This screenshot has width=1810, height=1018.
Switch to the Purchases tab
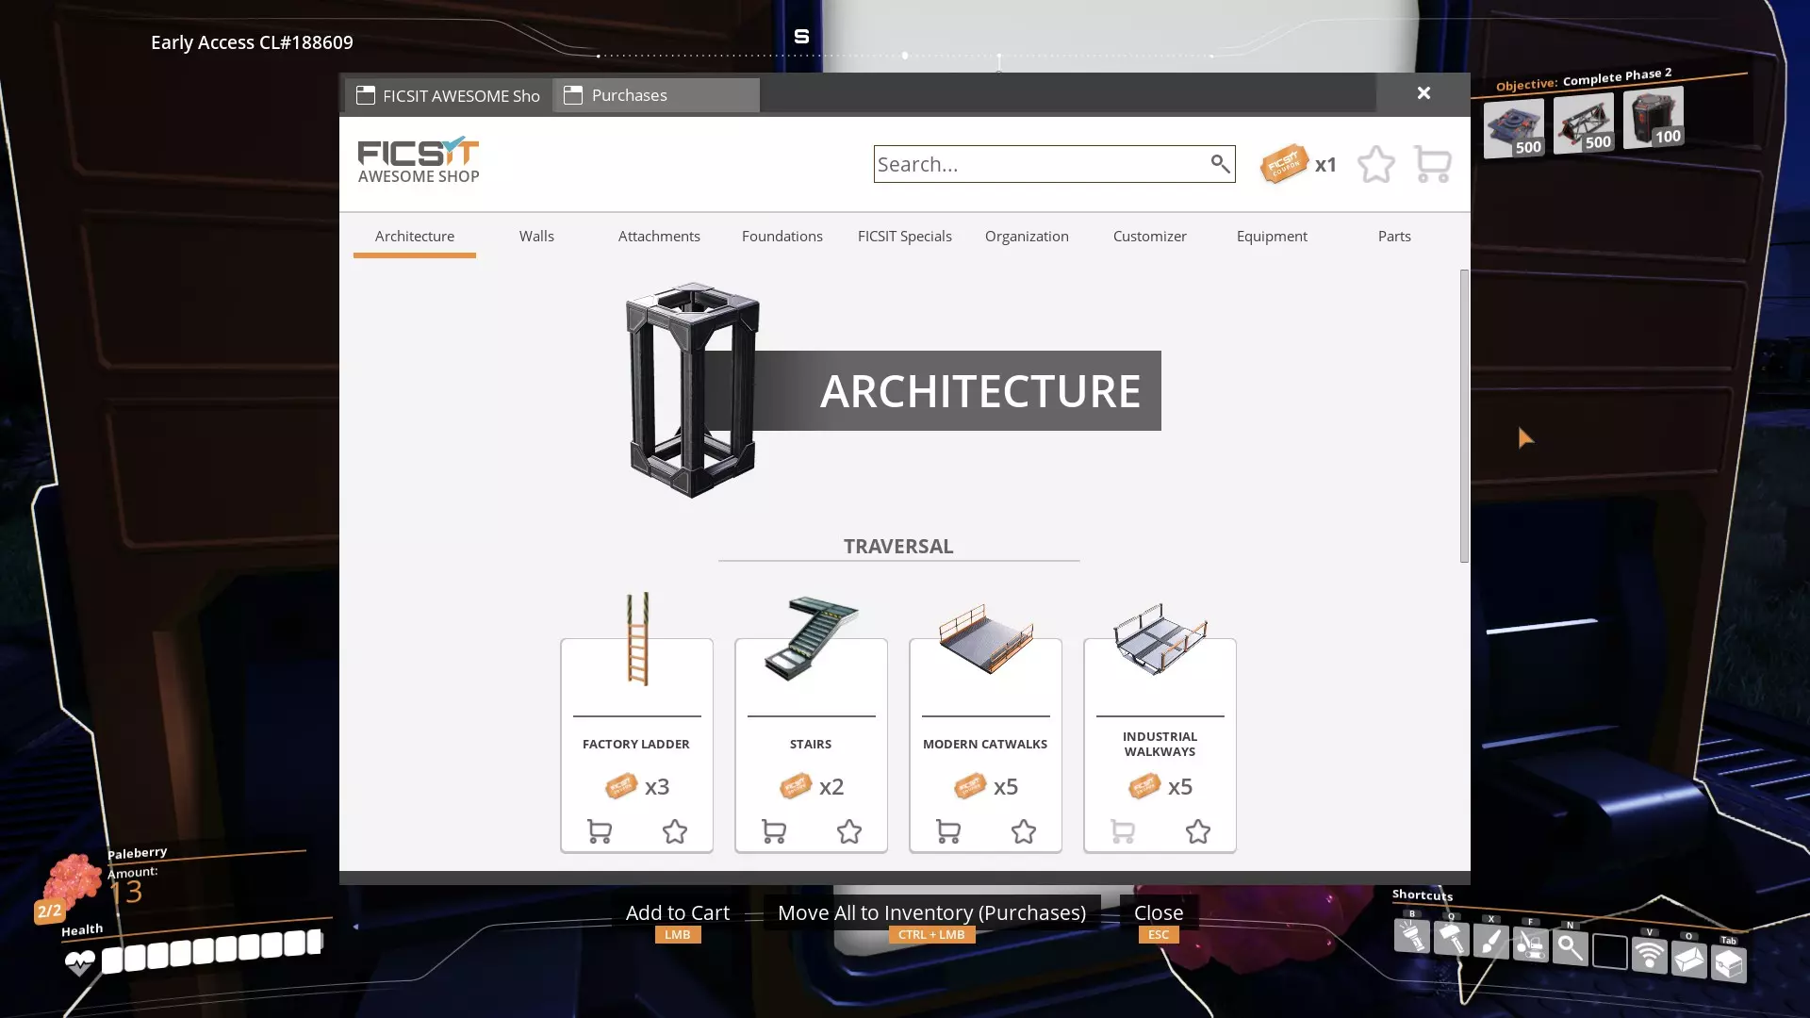click(x=656, y=95)
